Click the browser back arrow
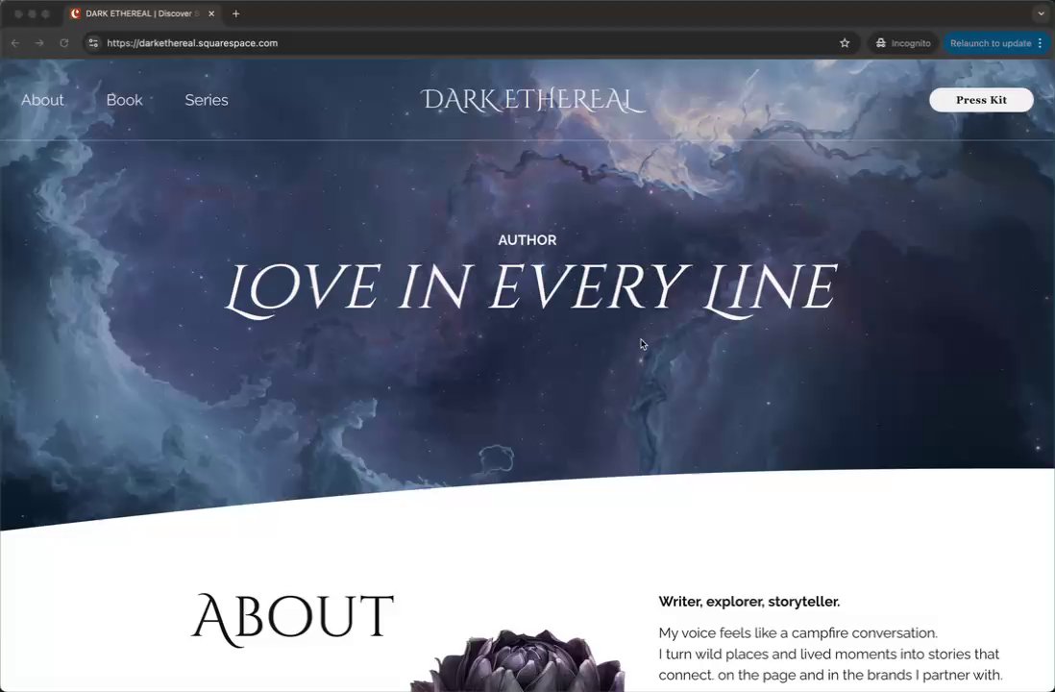 pyautogui.click(x=15, y=43)
